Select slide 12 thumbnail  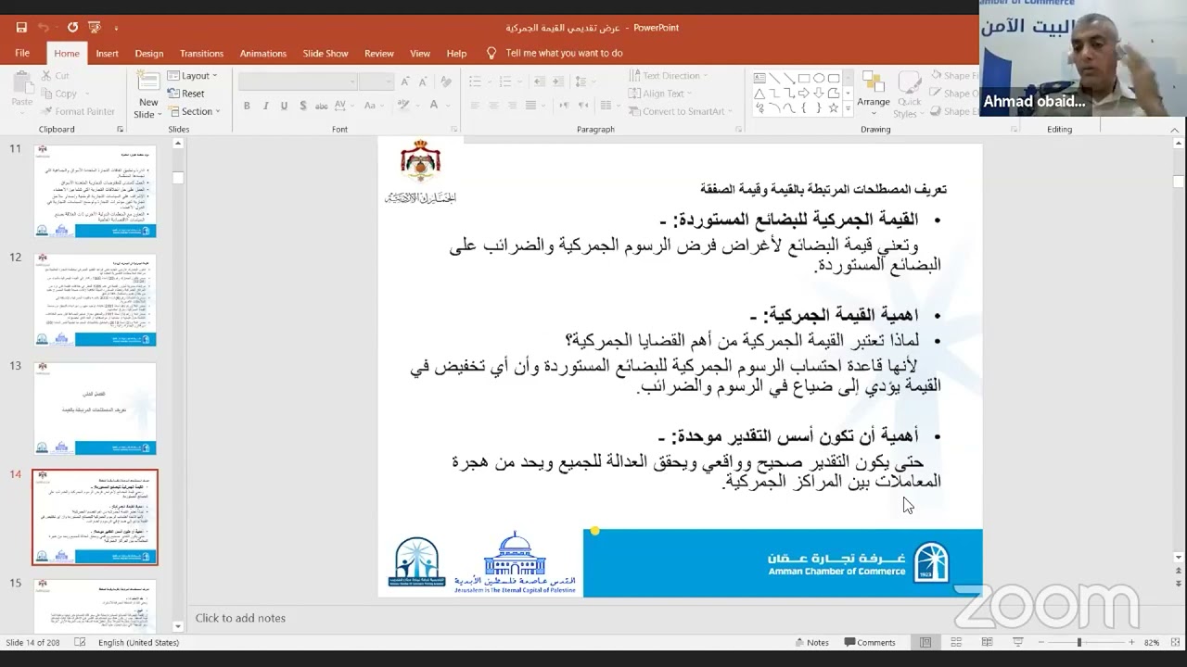95,300
